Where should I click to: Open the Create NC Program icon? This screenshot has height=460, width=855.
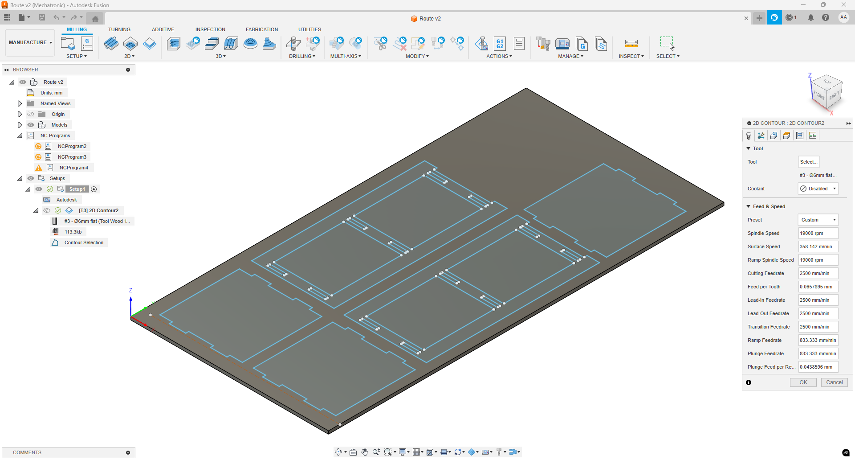(87, 44)
